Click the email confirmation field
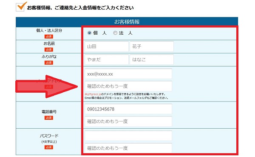The height and width of the screenshot is (157, 255). pyautogui.click(x=128, y=86)
